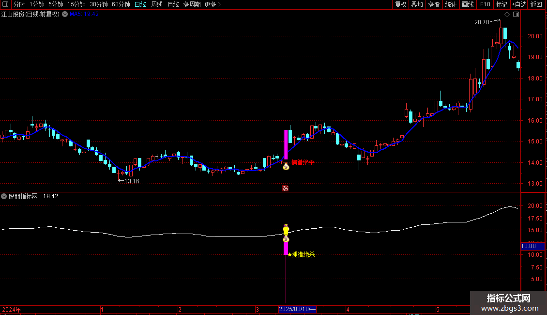Add stock via +自选 button
This screenshot has height=315, width=547.
point(519,4)
